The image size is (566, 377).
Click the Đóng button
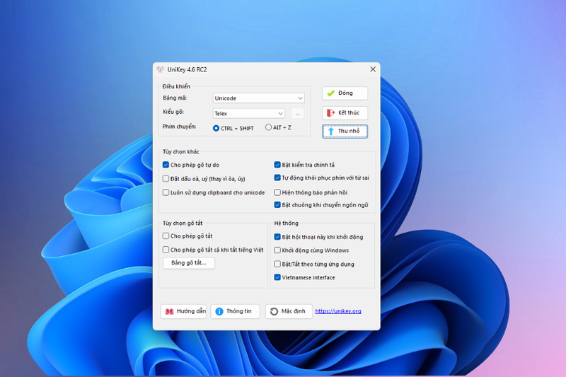tap(345, 93)
